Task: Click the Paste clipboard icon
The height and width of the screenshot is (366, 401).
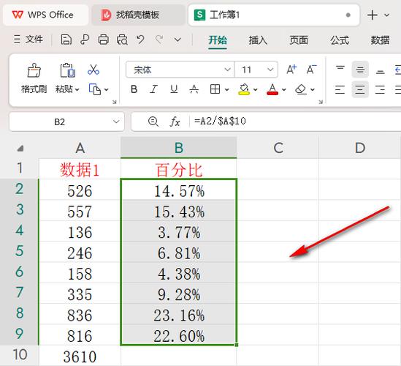Action: pos(67,70)
